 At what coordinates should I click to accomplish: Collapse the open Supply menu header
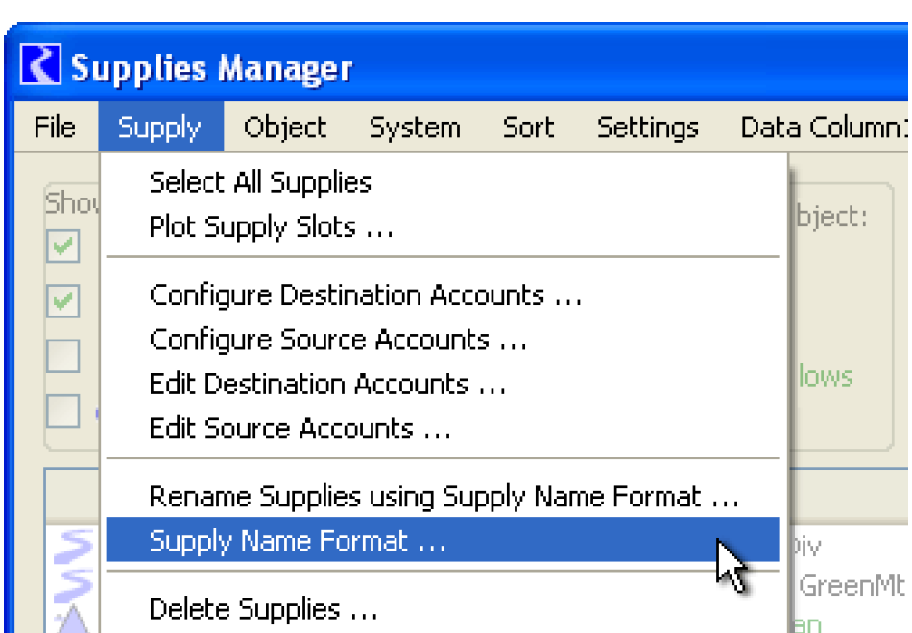[159, 128]
